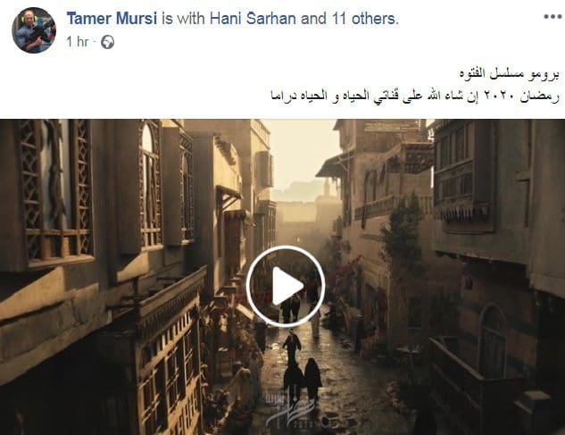Click the Ramadan 2020 Arabic caption line

point(415,96)
